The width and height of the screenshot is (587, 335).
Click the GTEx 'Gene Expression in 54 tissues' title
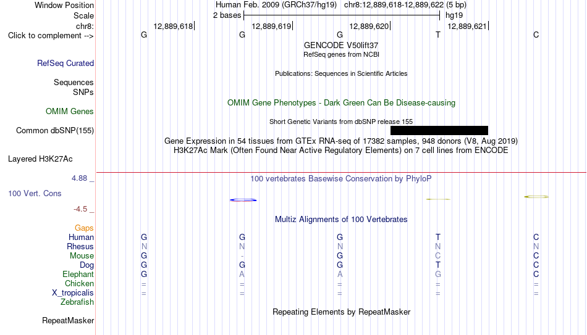point(341,141)
